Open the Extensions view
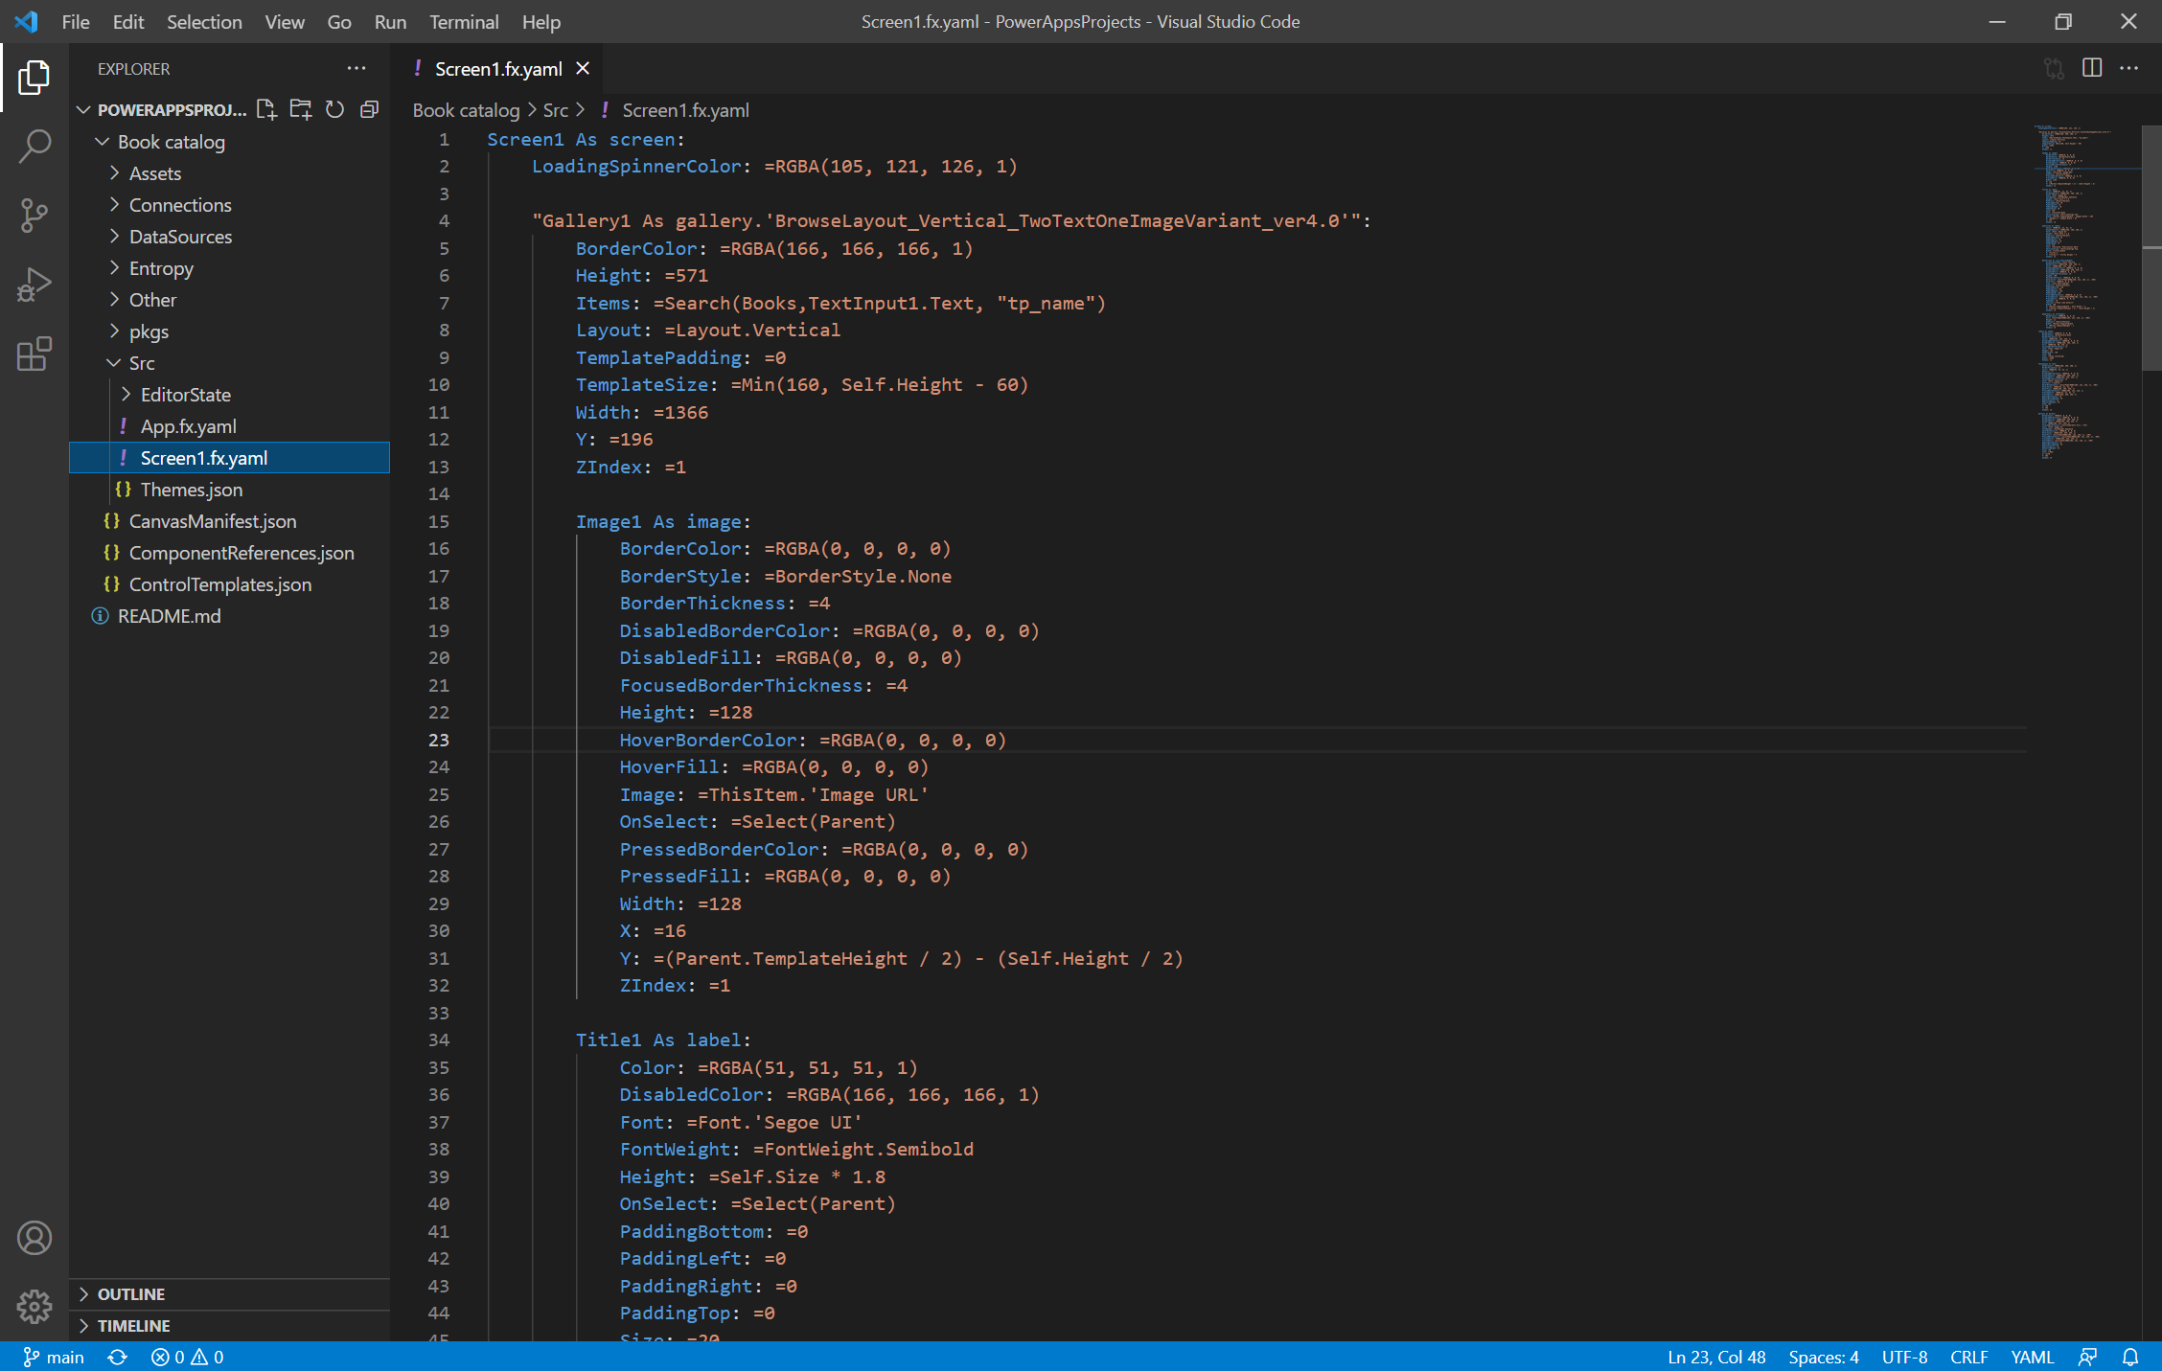Viewport: 2162px width, 1371px height. click(x=34, y=354)
